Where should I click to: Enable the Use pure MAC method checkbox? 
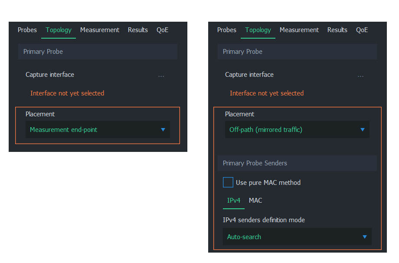228,182
